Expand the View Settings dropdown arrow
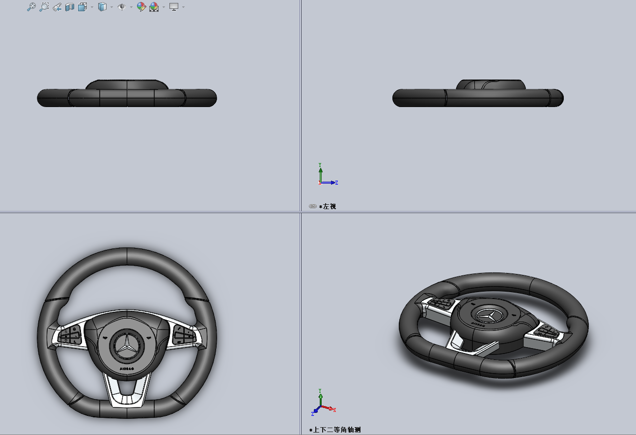 point(183,7)
